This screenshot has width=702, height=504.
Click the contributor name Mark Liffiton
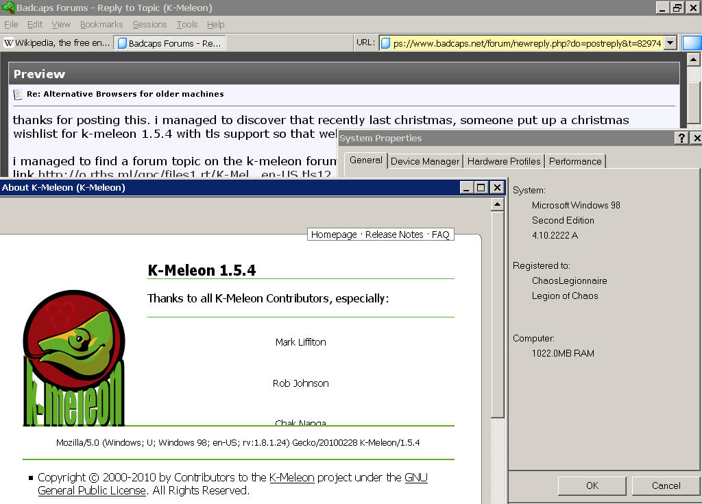coord(300,342)
